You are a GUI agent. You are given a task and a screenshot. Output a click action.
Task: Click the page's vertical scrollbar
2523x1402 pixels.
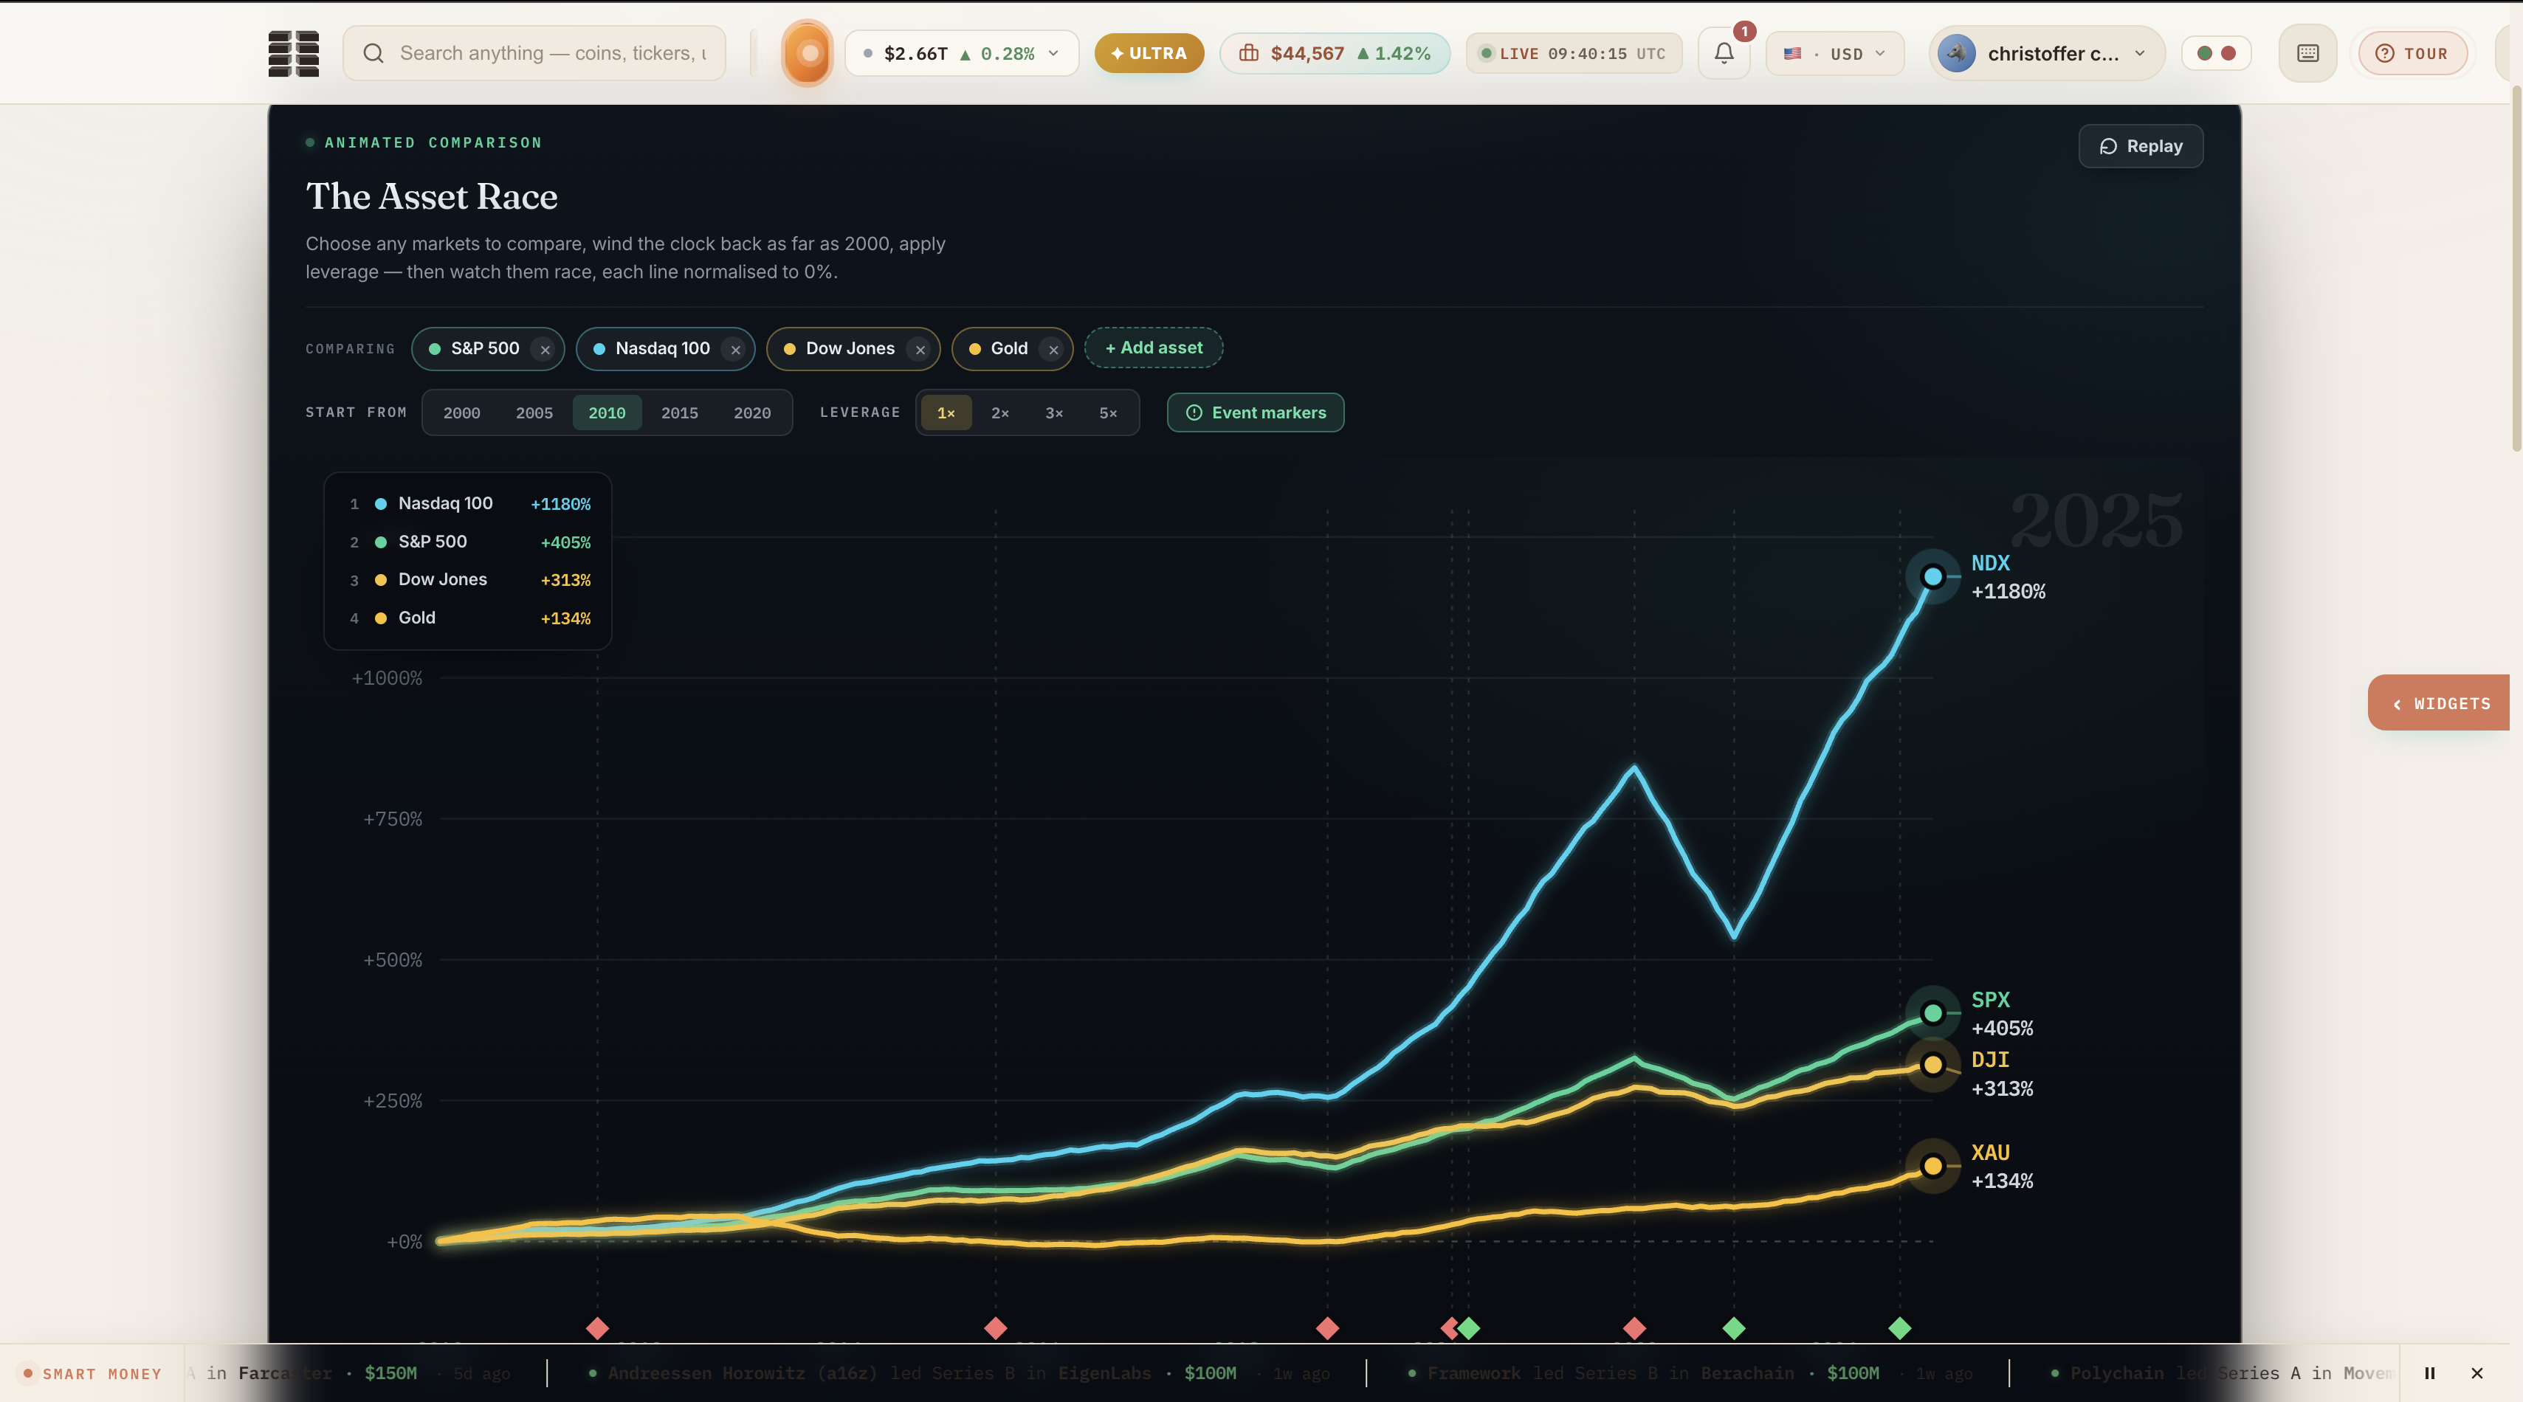point(2516,269)
